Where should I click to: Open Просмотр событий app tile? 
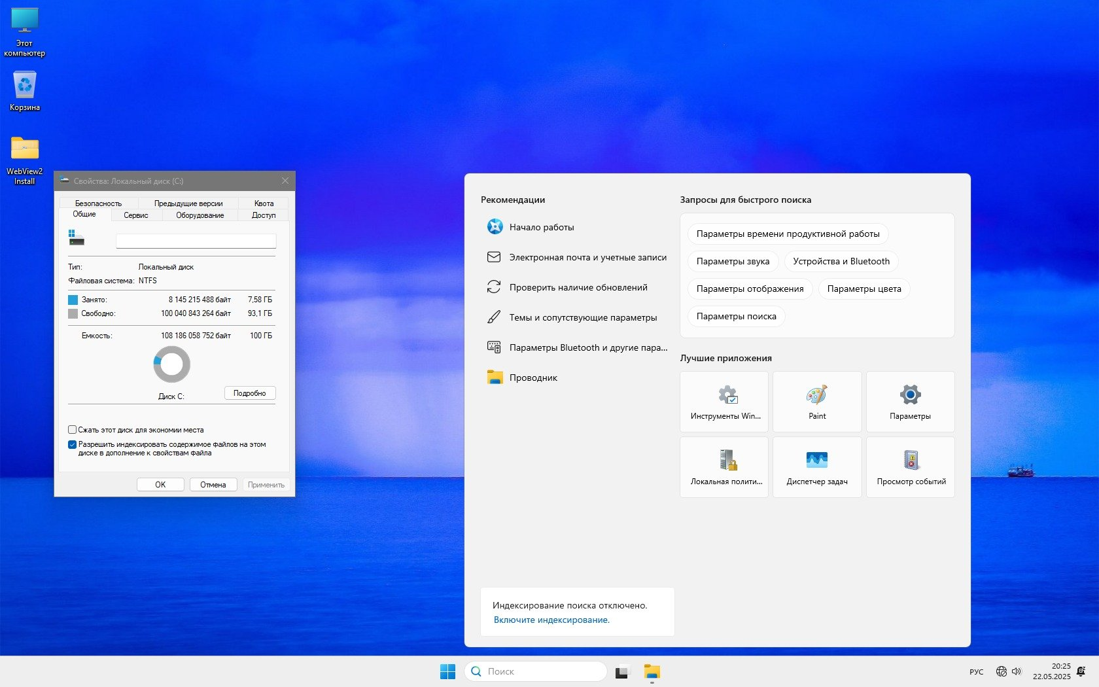point(910,467)
